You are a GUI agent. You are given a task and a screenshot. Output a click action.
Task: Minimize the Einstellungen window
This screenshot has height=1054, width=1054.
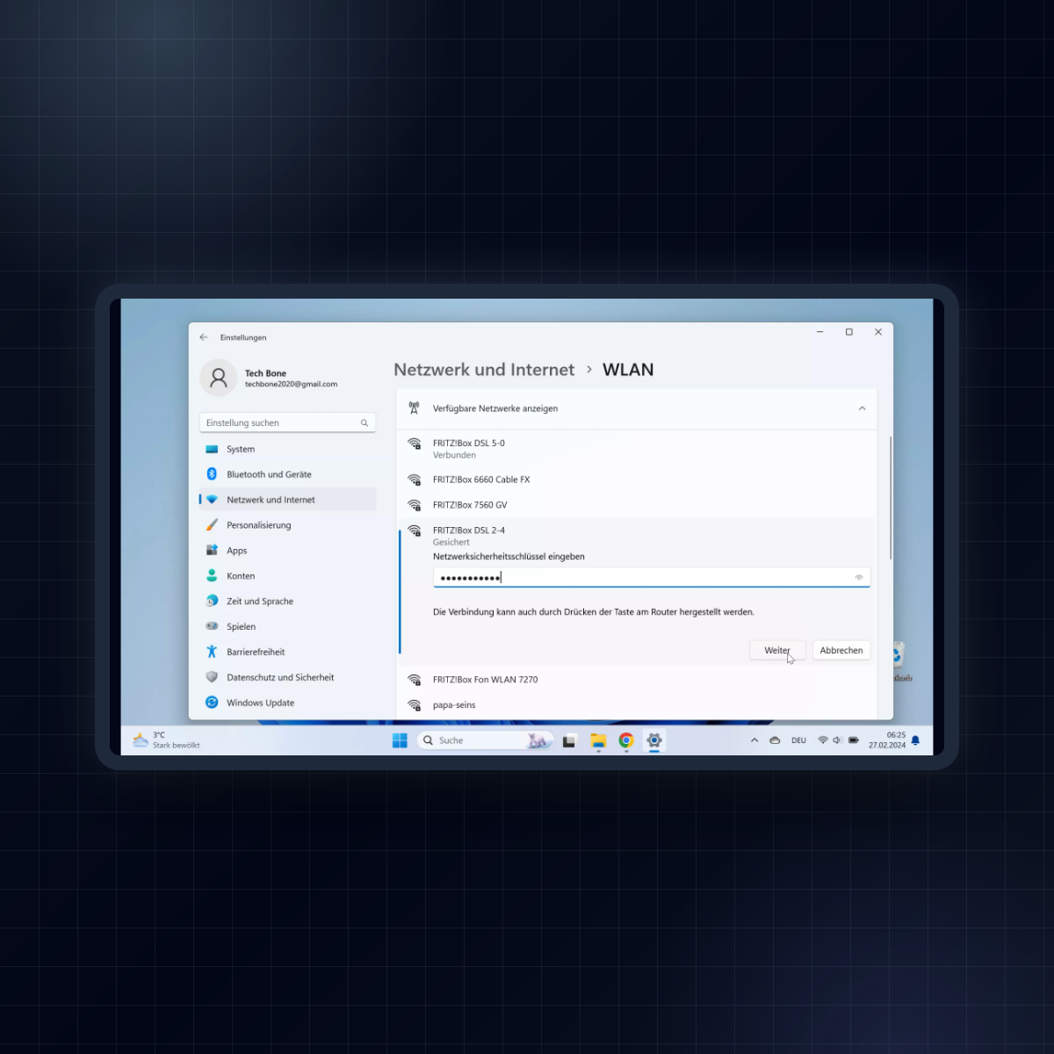pos(820,332)
